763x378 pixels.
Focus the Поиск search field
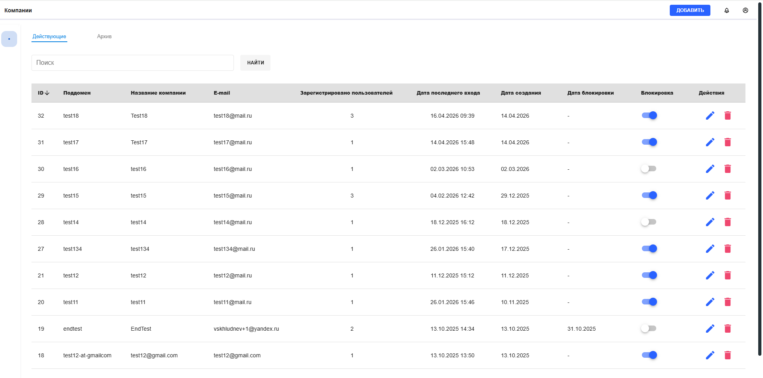[133, 63]
